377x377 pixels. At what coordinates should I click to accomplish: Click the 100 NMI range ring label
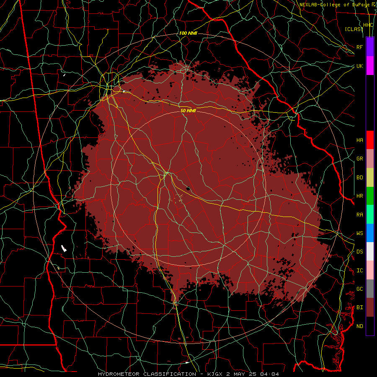click(188, 33)
